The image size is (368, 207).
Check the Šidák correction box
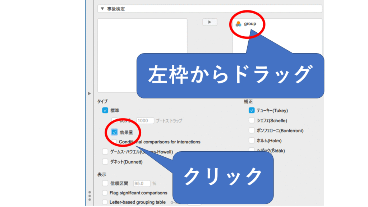[x=252, y=151]
